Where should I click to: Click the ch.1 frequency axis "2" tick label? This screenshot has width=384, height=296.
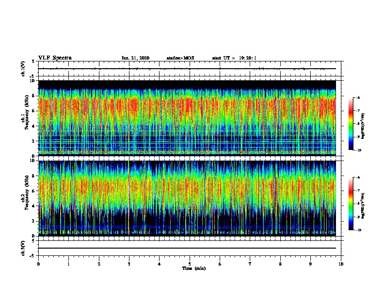34,141
